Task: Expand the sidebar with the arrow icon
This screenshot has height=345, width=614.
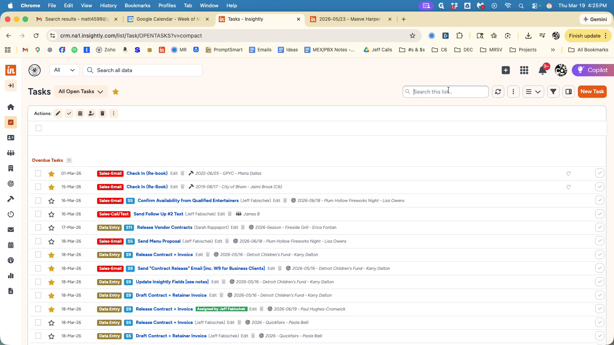Action: tap(11, 85)
